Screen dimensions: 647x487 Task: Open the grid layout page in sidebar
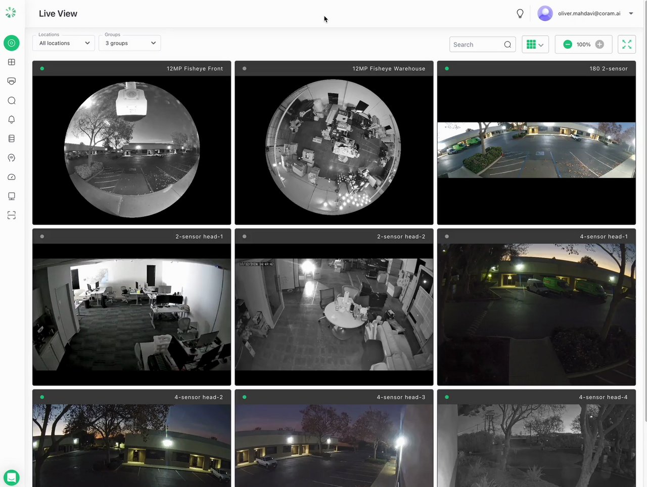click(12, 62)
